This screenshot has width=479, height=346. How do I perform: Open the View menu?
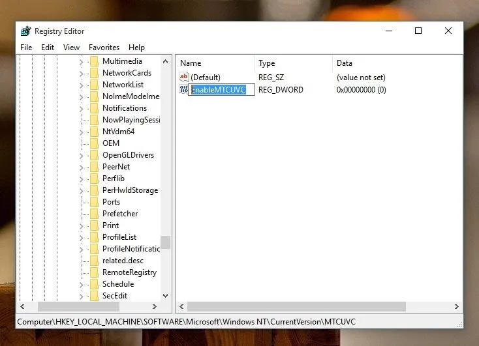[x=72, y=48]
